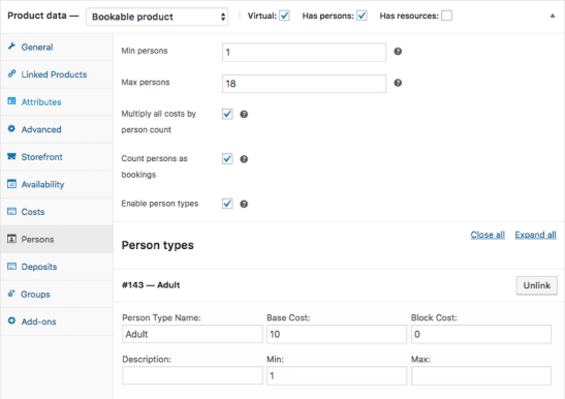Click the link icon for Linked Products
Screen dimensions: 565x399
11,74
